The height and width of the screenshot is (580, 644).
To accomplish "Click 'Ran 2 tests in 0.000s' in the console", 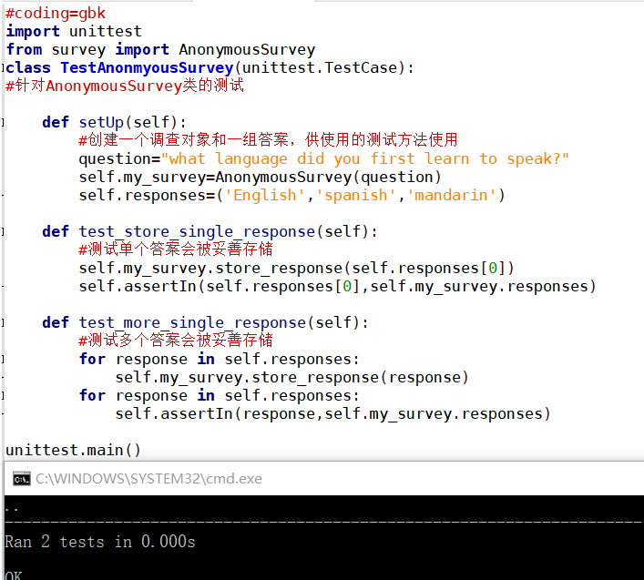I will [x=100, y=542].
